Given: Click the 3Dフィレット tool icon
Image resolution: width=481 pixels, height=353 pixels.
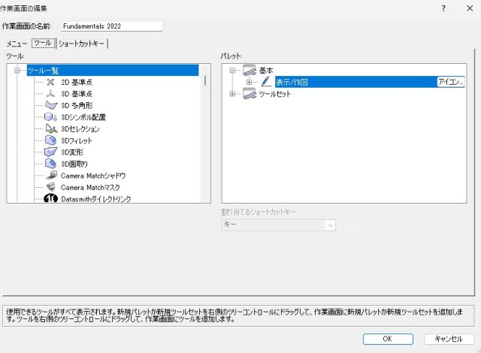Looking at the screenshot, I should [50, 140].
